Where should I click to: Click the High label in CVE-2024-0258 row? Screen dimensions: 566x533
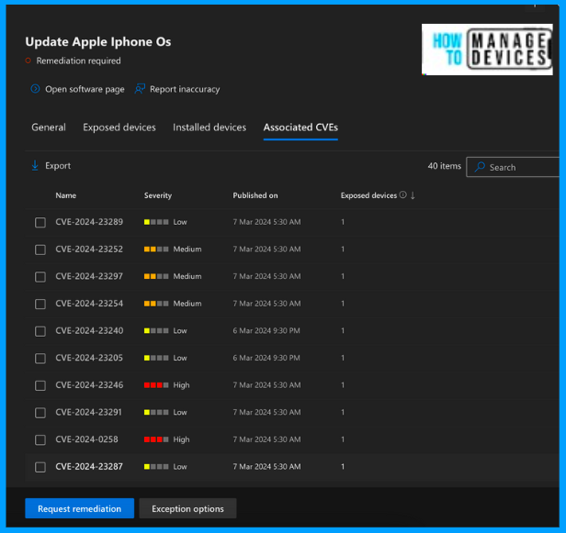pos(181,439)
